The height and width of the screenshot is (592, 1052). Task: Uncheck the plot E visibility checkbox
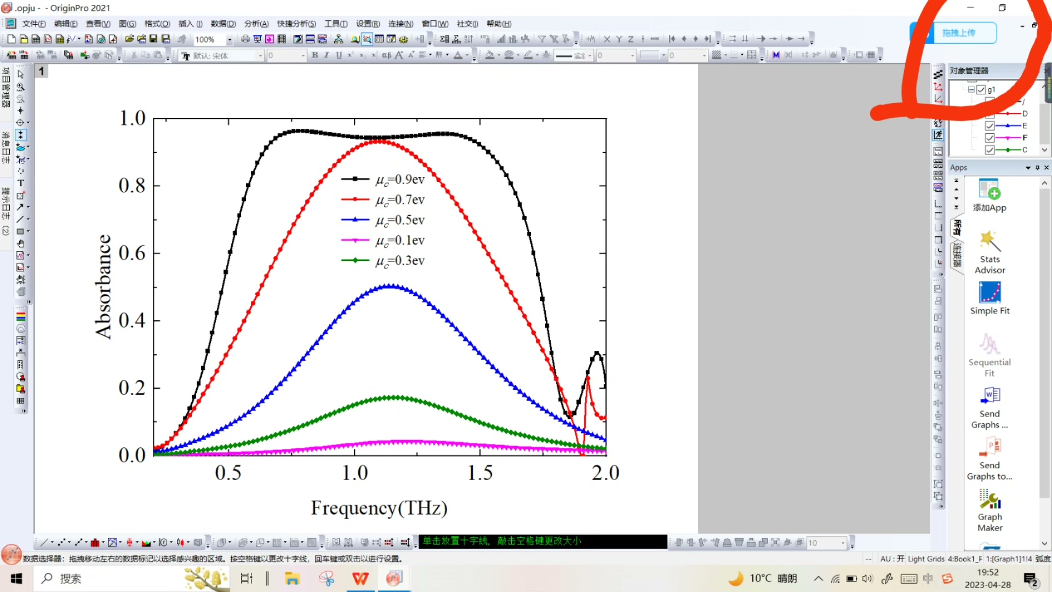point(990,126)
